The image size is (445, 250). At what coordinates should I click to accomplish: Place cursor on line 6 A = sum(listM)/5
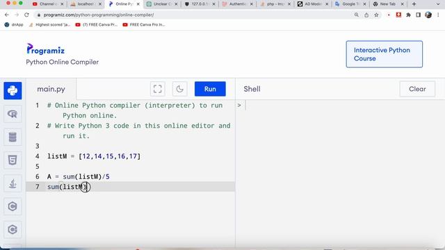[x=79, y=176]
